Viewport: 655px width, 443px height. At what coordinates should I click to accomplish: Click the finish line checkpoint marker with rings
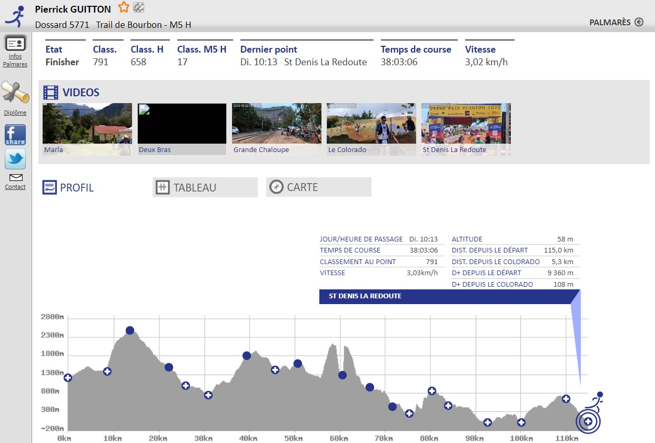pos(588,421)
